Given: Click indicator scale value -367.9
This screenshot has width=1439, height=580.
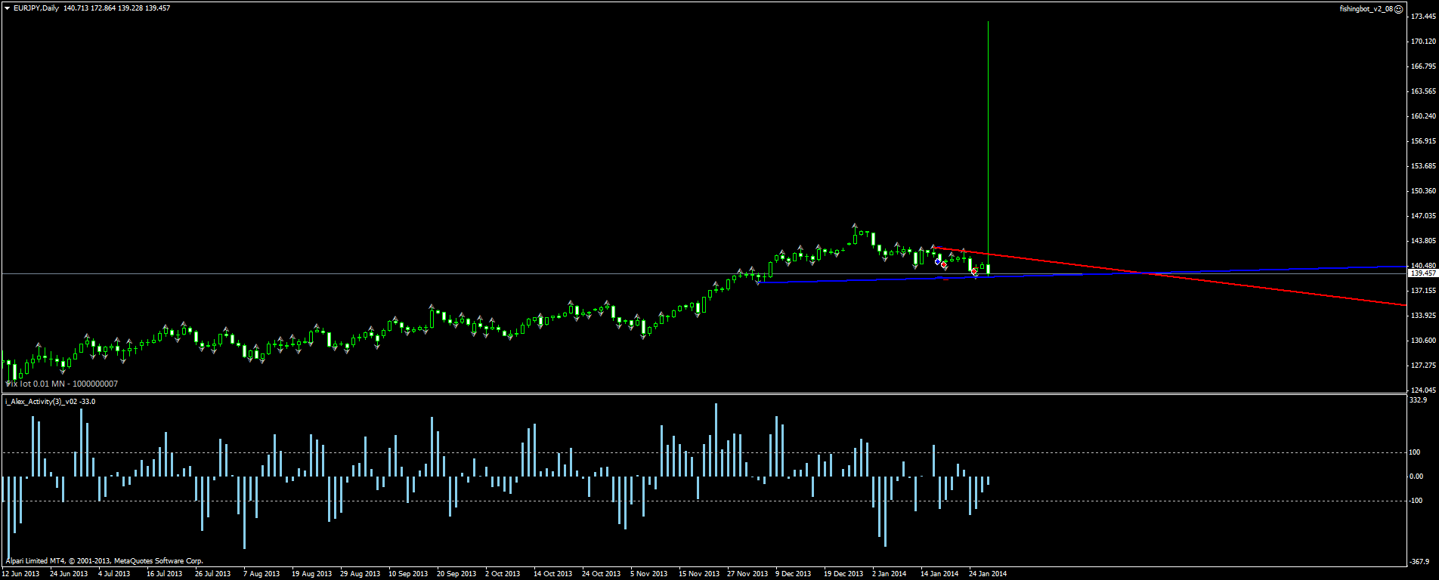Looking at the screenshot, I should tap(1420, 561).
